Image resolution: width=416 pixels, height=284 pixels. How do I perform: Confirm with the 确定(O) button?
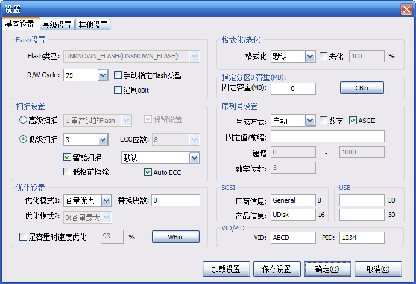point(327,269)
